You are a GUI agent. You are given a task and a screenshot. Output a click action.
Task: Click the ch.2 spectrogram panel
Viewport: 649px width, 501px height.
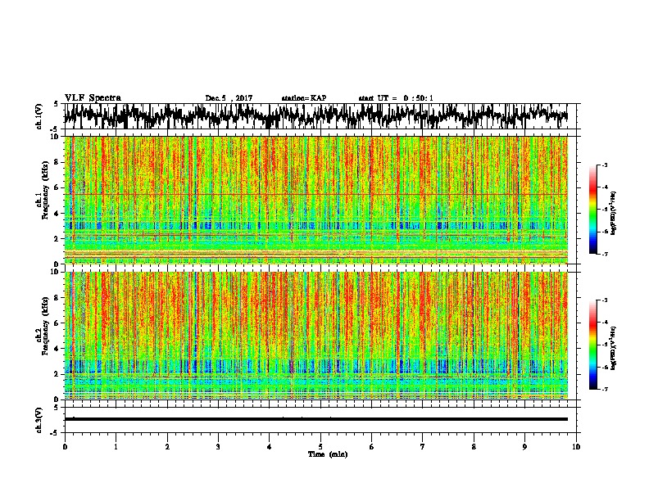[315, 336]
